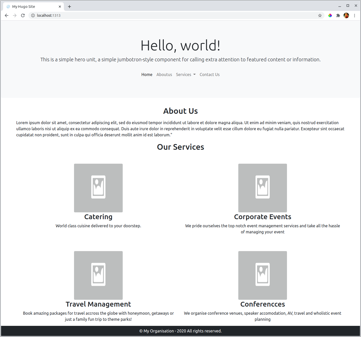Open the Aboutus navigation item
Viewport: 361px width, 337px height.
click(164, 74)
